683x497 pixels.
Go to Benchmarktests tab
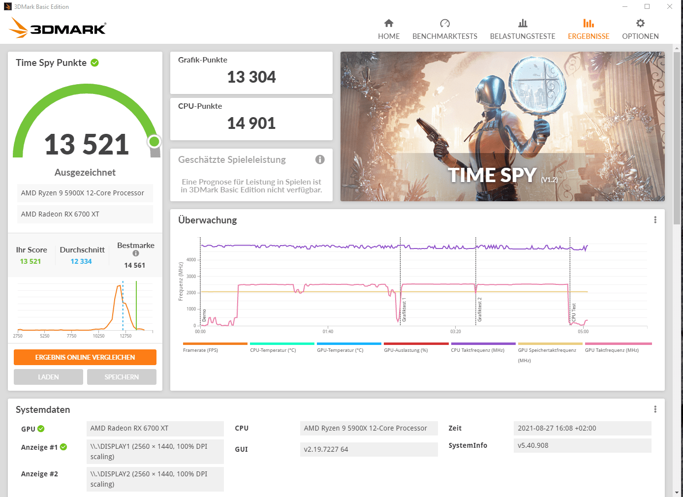tap(445, 30)
